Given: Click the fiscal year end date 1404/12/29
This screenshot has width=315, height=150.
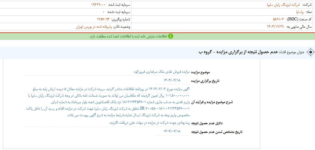Looking at the screenshot, I should point(276,27).
